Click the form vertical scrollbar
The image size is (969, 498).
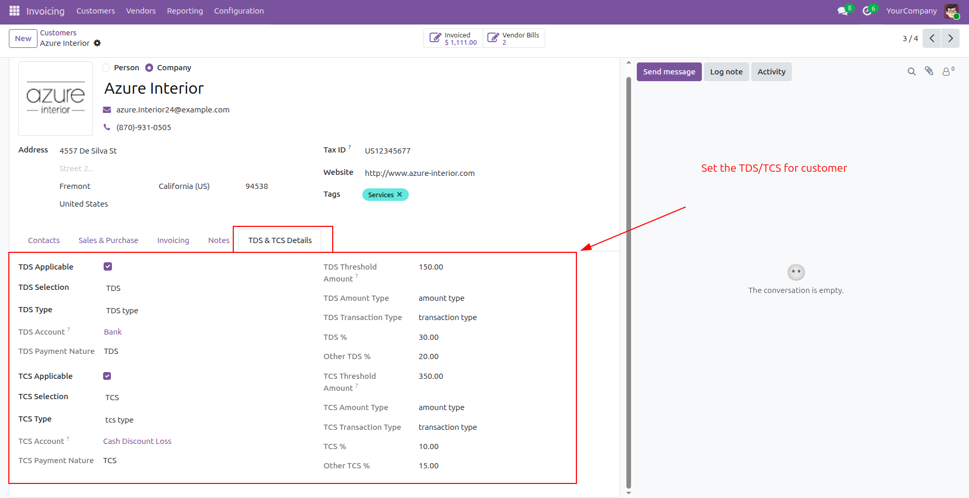628,284
